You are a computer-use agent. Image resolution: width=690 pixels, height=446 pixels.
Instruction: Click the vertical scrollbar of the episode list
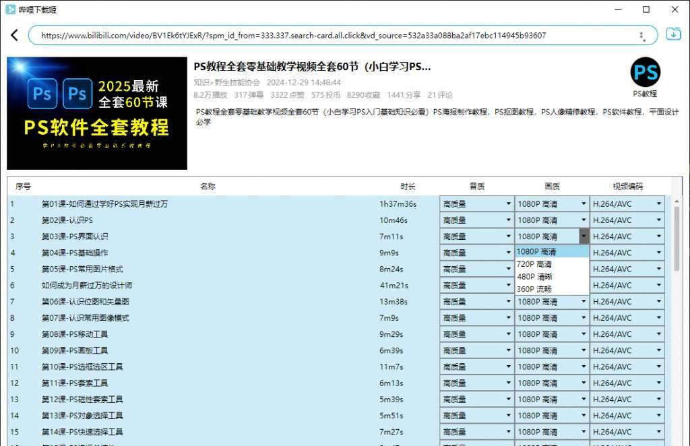[677, 239]
